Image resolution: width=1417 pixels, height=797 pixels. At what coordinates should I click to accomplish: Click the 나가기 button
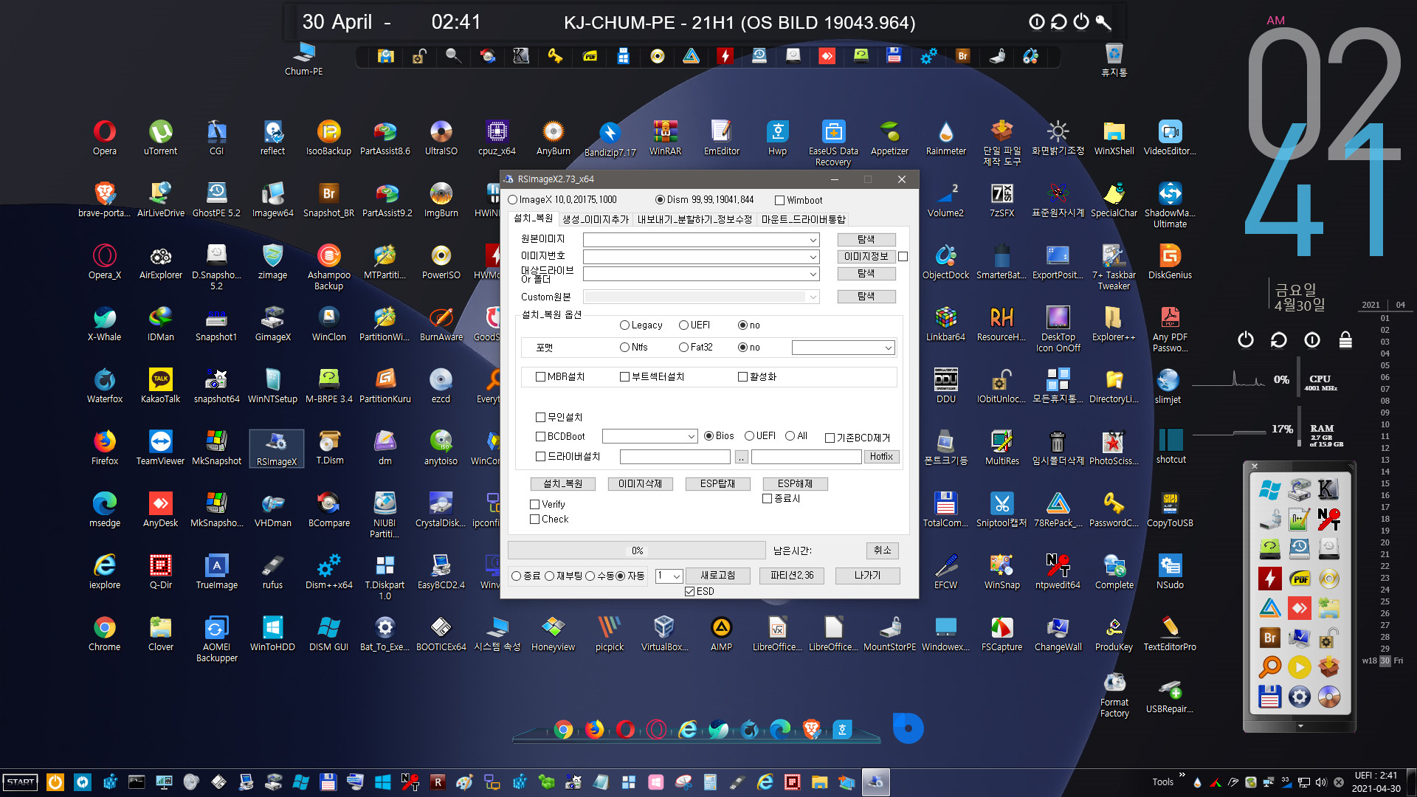tap(867, 576)
